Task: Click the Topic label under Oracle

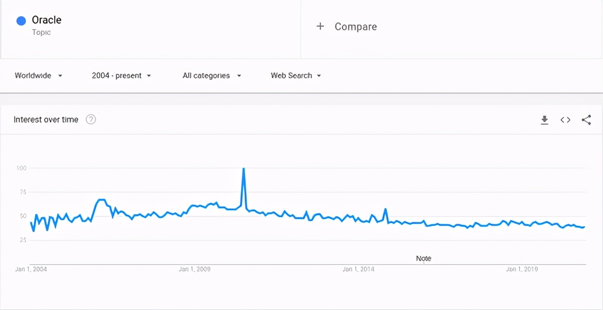Action: pyautogui.click(x=41, y=33)
